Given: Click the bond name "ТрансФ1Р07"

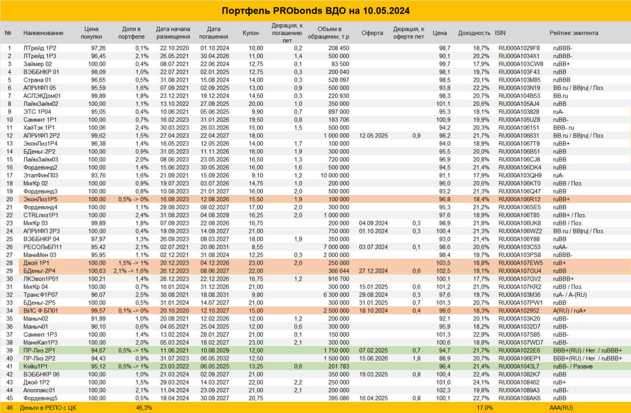Looking at the screenshot, I should click(x=41, y=294).
